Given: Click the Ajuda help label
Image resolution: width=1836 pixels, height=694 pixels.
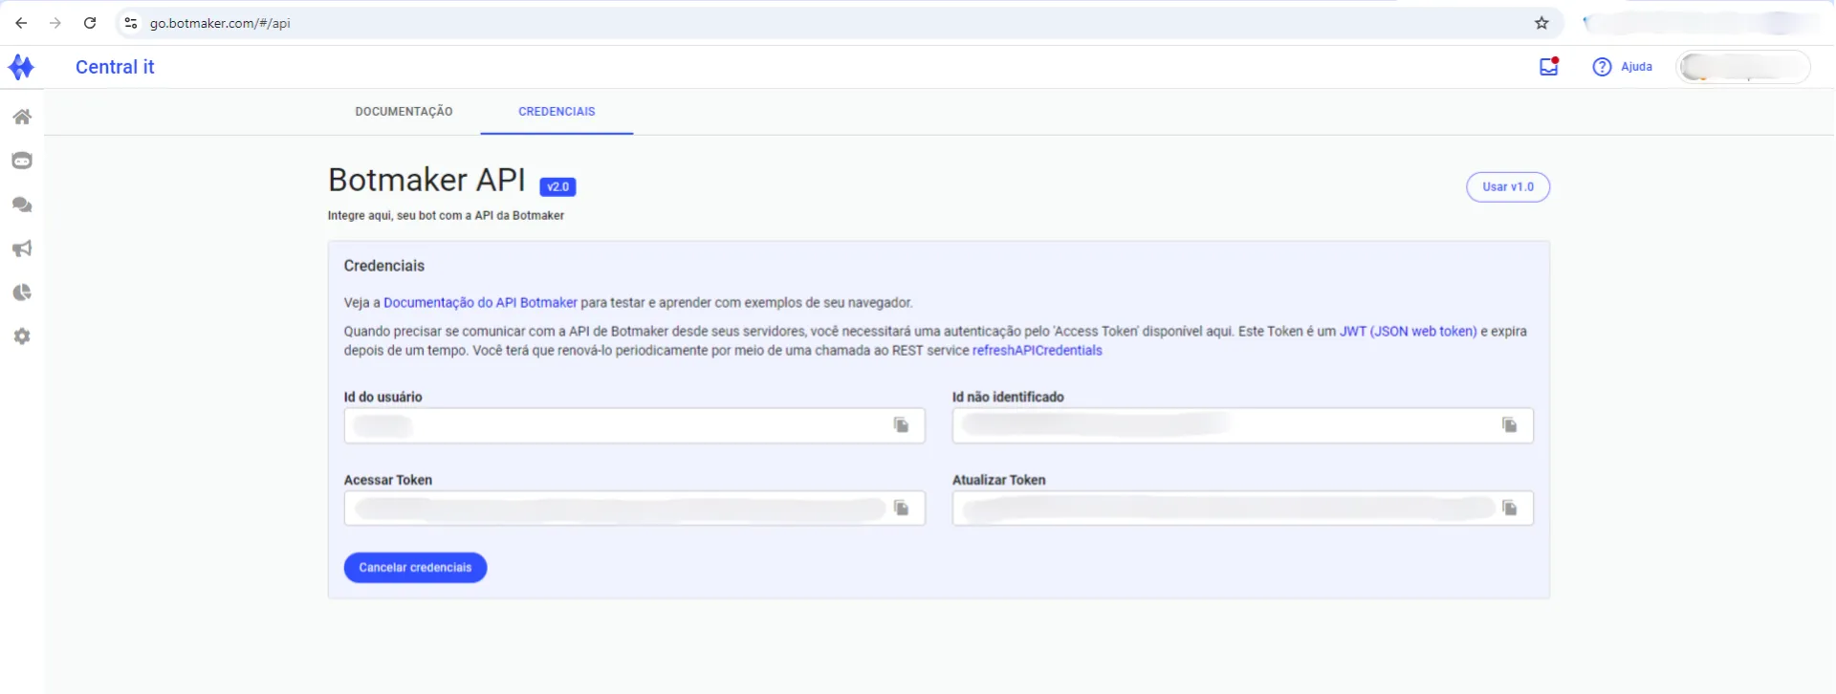Looking at the screenshot, I should coord(1636,67).
